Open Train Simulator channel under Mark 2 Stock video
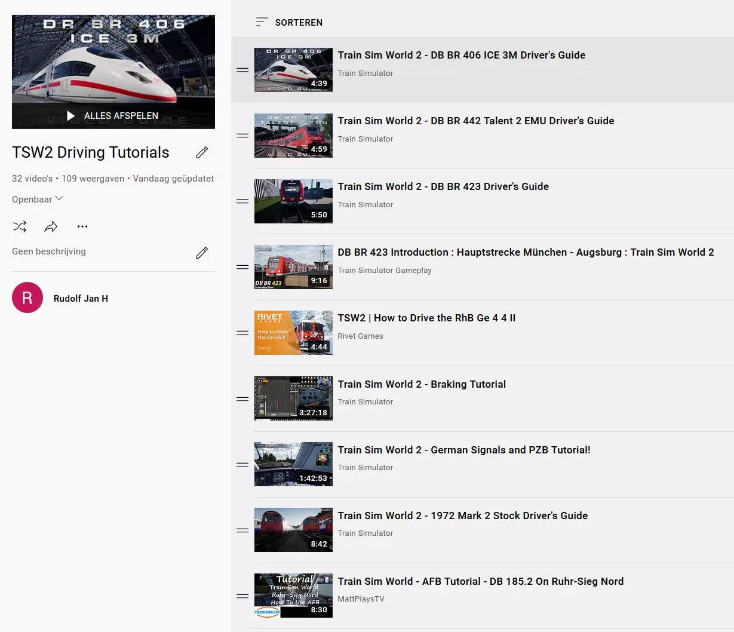The image size is (734, 632). point(365,533)
